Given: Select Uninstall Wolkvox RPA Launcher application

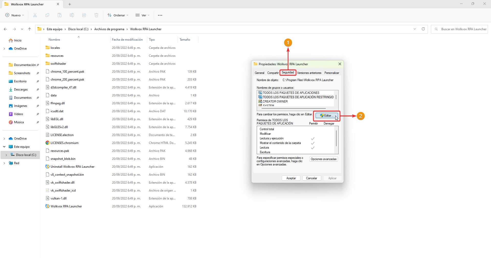Looking at the screenshot, I should [x=72, y=167].
